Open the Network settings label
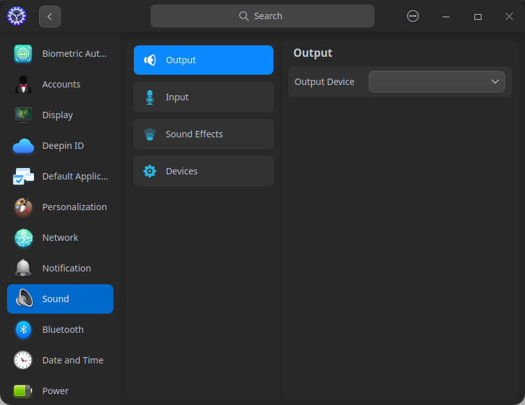 [60, 238]
